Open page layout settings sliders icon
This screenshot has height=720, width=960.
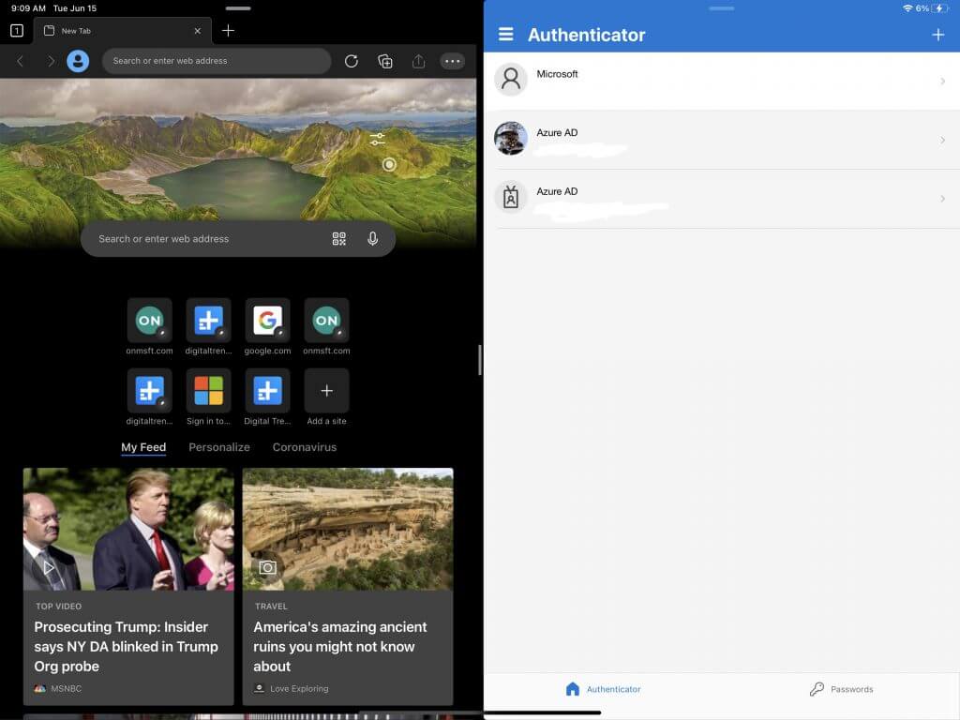click(x=377, y=140)
